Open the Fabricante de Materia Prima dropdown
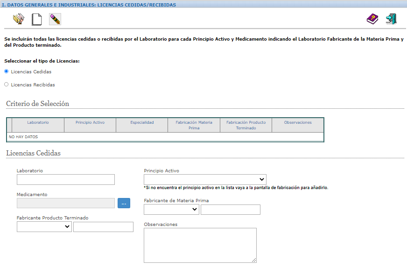 [x=171, y=210]
